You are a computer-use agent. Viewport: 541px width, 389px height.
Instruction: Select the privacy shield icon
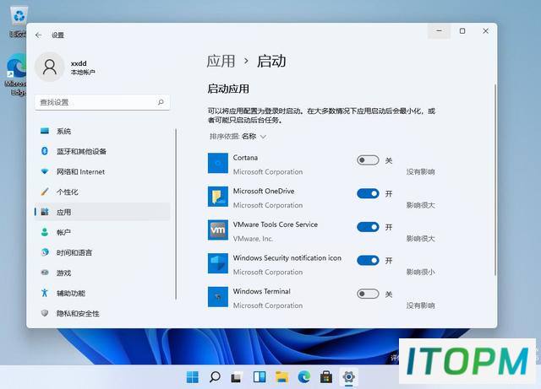click(45, 313)
